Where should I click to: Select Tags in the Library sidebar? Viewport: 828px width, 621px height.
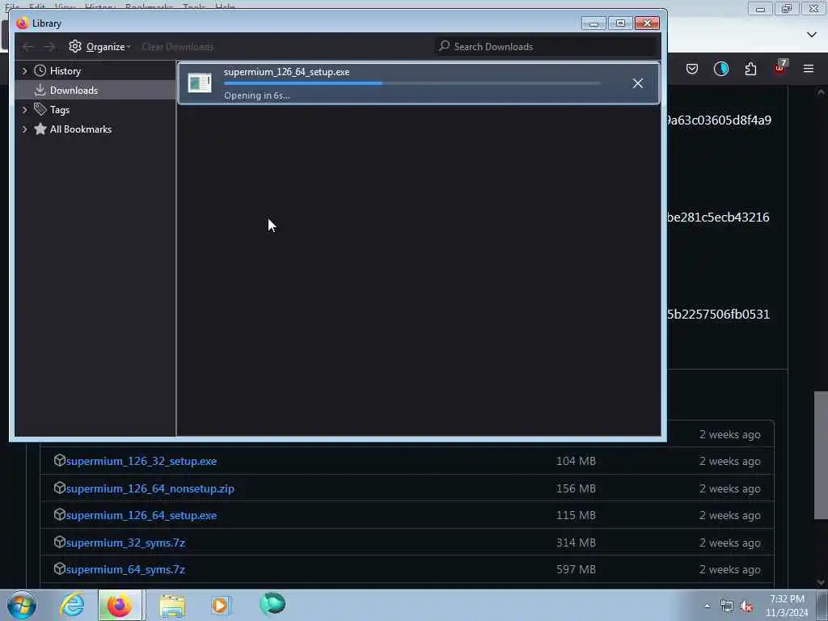pyautogui.click(x=59, y=110)
